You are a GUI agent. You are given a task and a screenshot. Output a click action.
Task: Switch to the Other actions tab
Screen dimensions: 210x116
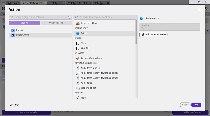coord(56,23)
